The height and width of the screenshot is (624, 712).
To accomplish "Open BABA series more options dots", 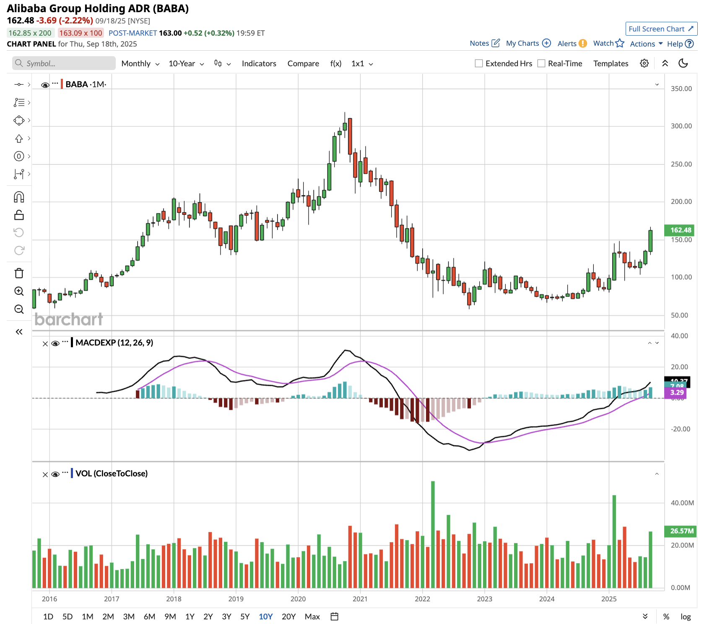I will [55, 83].
